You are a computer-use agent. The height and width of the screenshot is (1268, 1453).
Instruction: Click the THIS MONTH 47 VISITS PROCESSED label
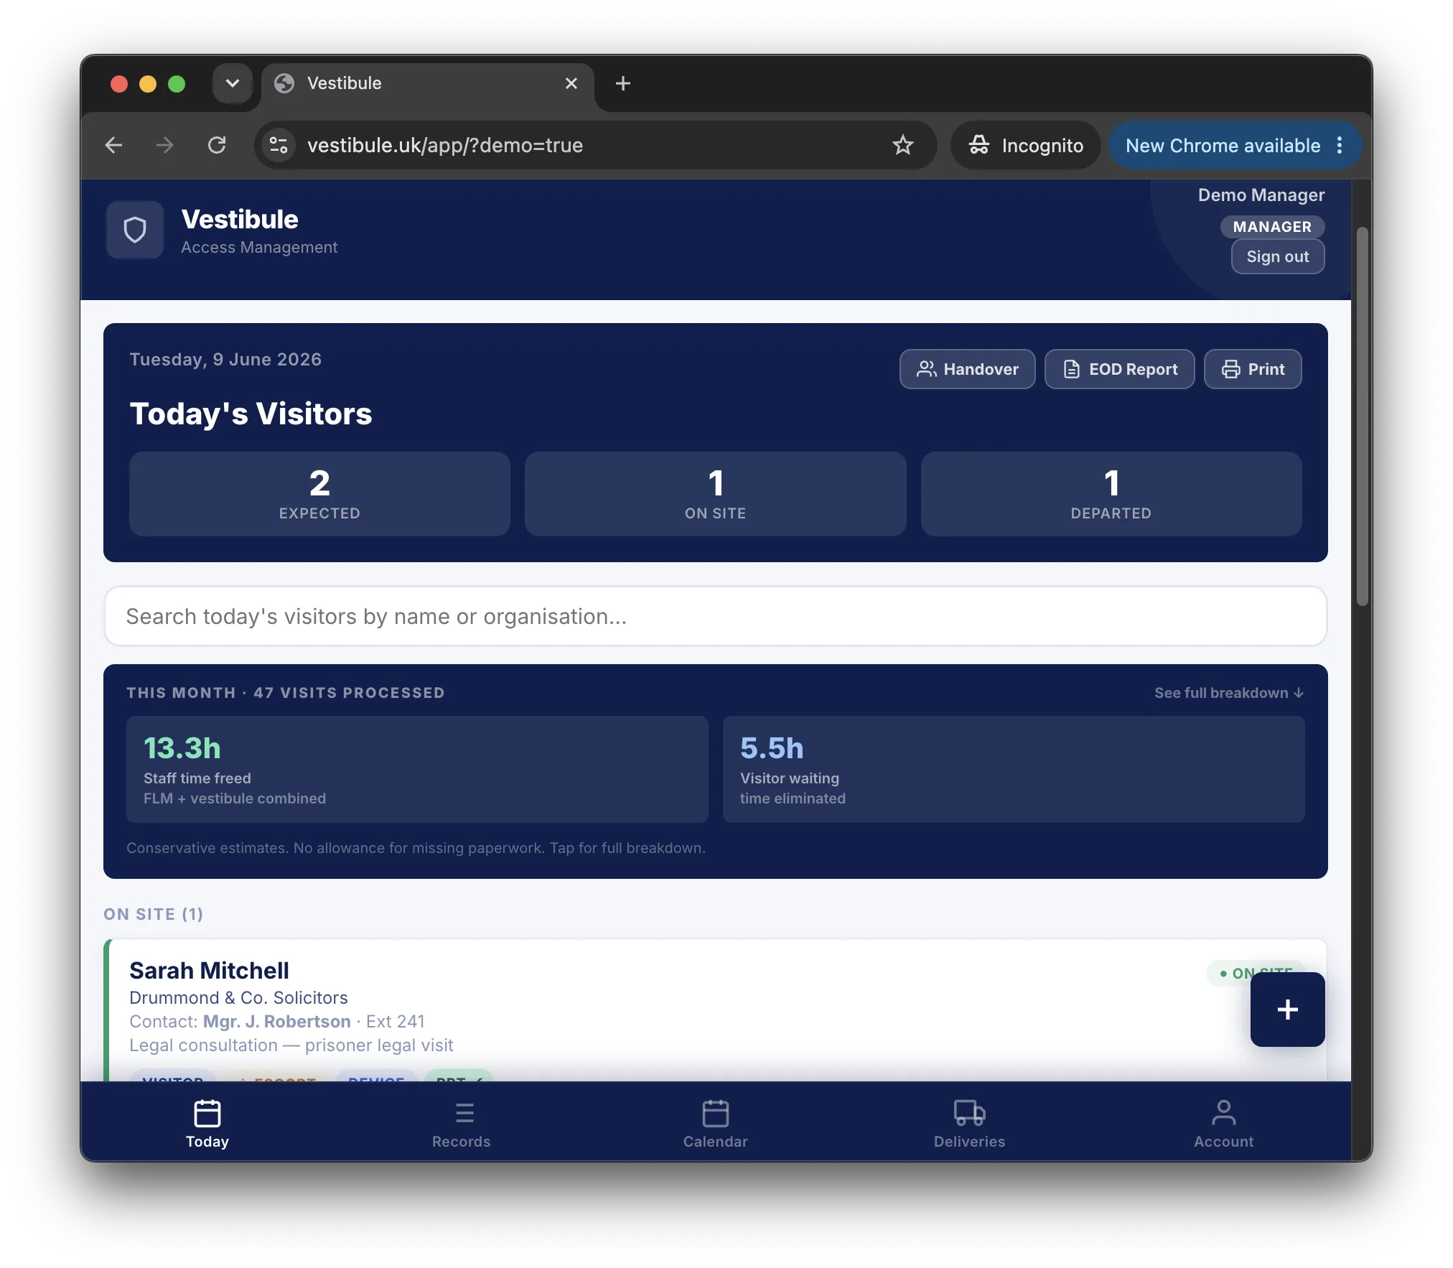(286, 693)
